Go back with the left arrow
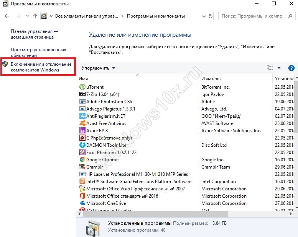The image size is (298, 237). pyautogui.click(x=7, y=16)
